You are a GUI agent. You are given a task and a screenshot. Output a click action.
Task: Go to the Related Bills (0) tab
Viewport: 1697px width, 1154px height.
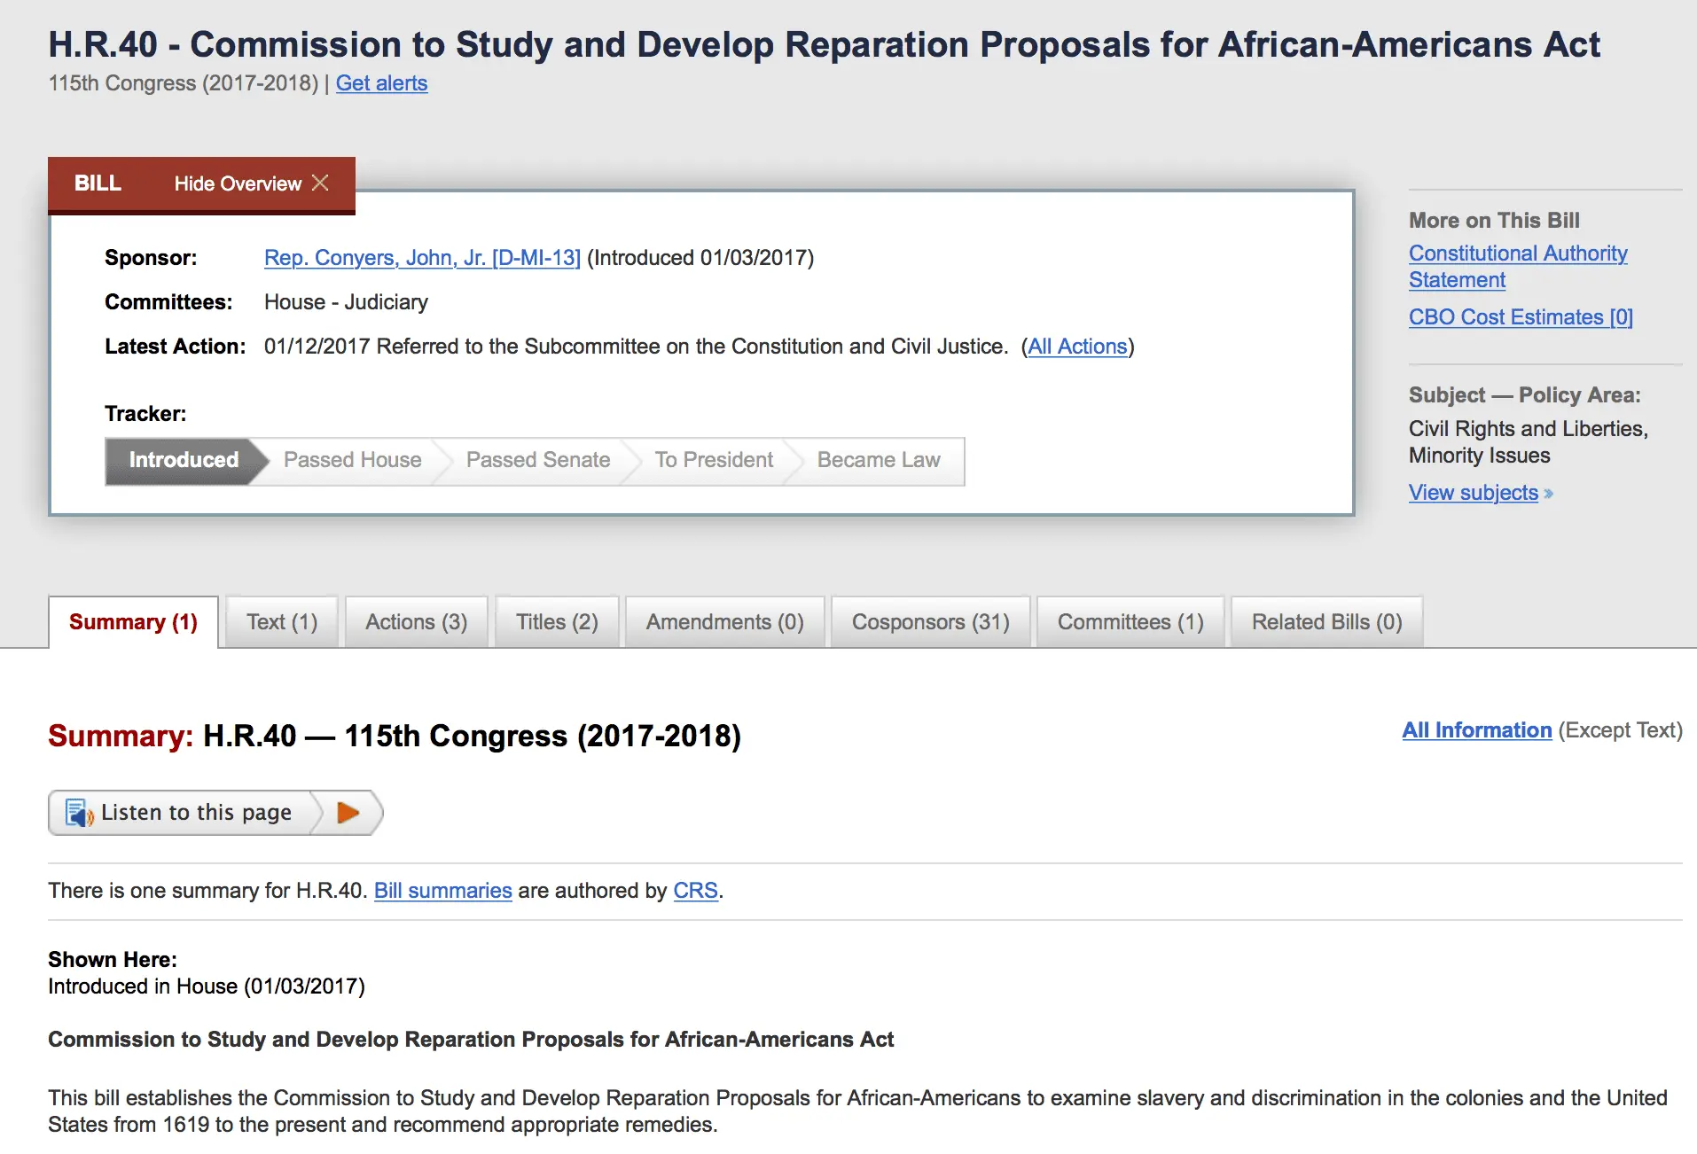(x=1326, y=622)
